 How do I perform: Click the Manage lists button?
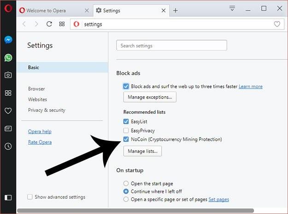pos(142,151)
